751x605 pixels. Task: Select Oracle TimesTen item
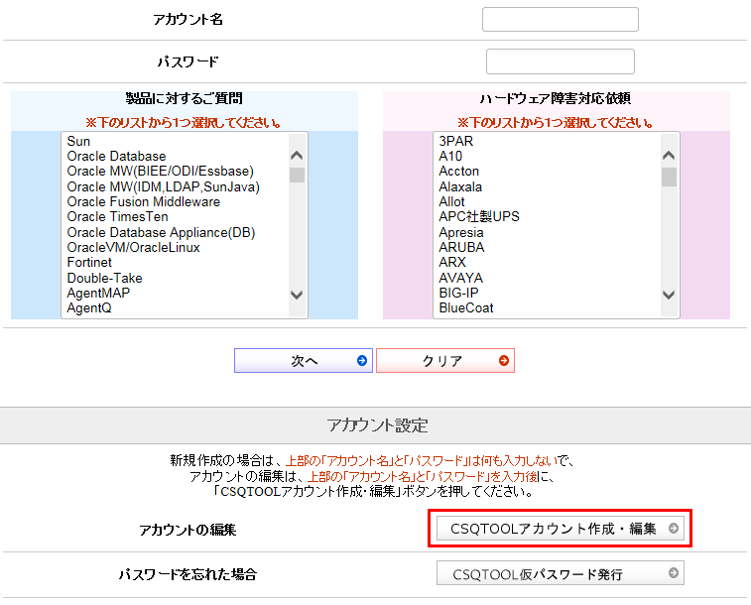point(118,217)
